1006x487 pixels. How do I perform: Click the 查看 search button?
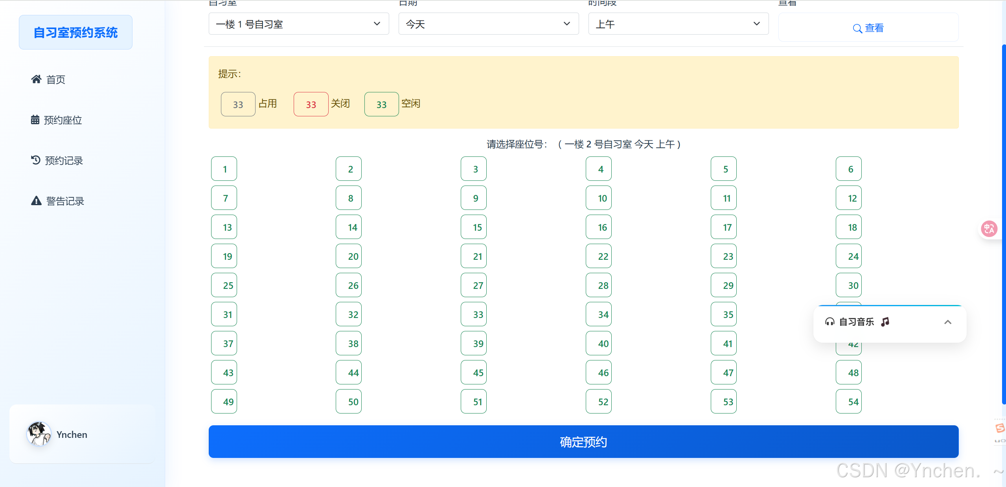point(868,28)
